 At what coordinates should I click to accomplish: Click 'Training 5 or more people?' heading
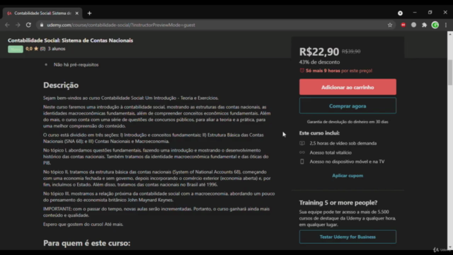click(x=338, y=203)
